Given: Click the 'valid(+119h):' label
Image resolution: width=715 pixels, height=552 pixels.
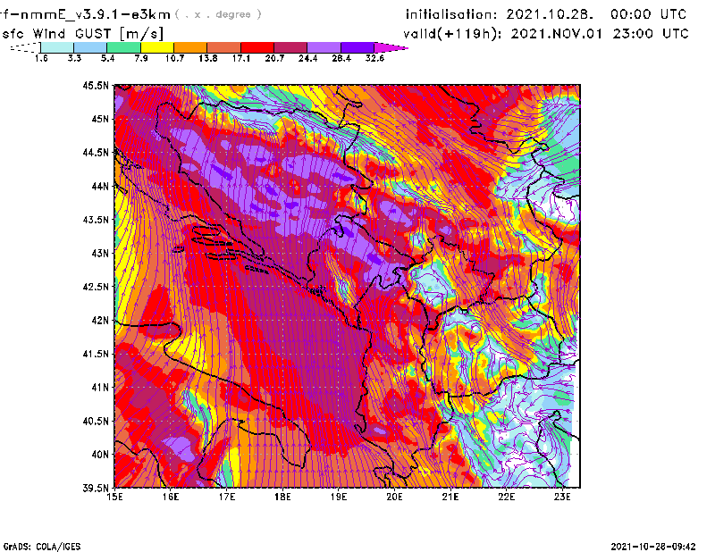Looking at the screenshot, I should click(x=453, y=34).
